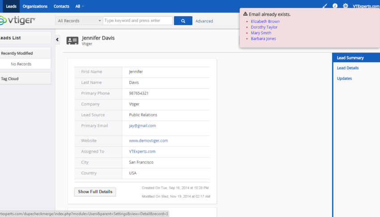
Task: Select the Lead Summary tab
Action: coord(356,58)
